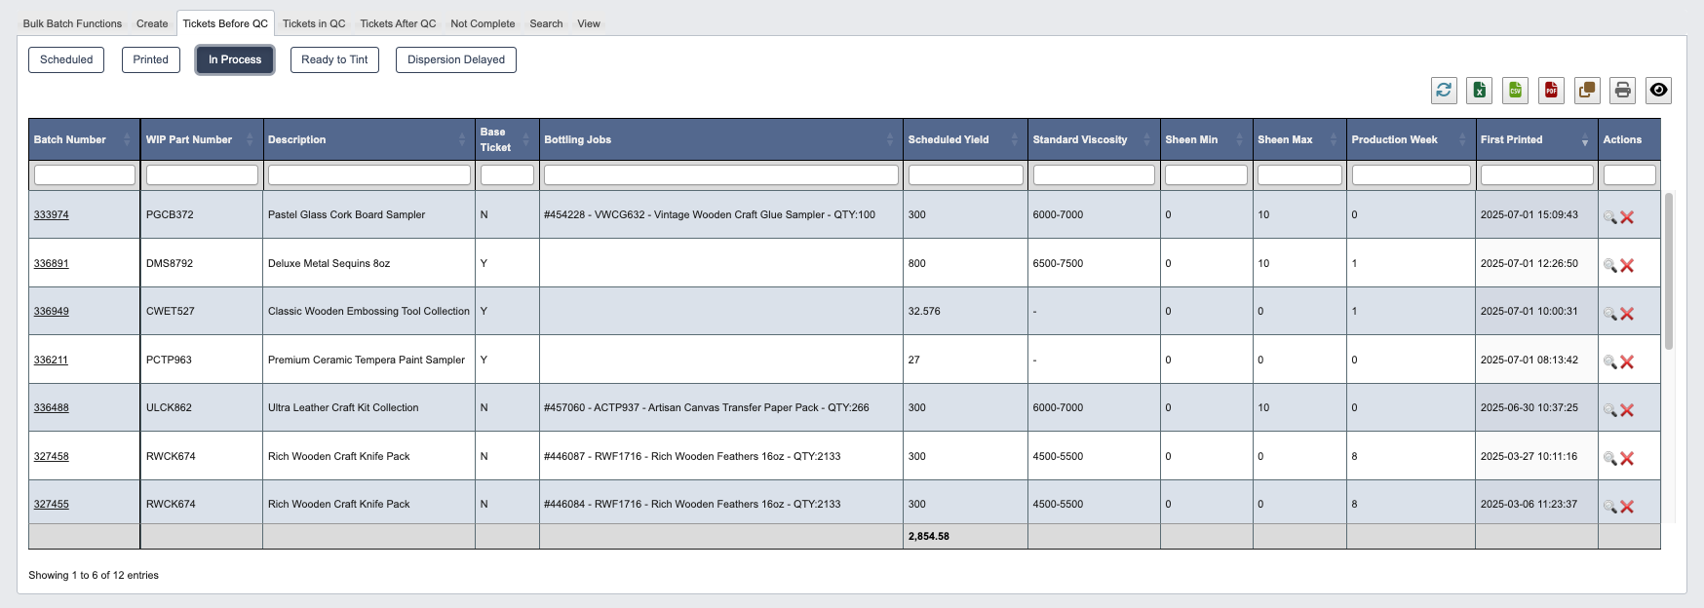View details for batch 336891
Viewport: 1704px width, 608px height.
pos(1609,265)
